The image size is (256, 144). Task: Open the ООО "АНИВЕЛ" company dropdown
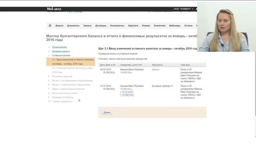(183, 9)
